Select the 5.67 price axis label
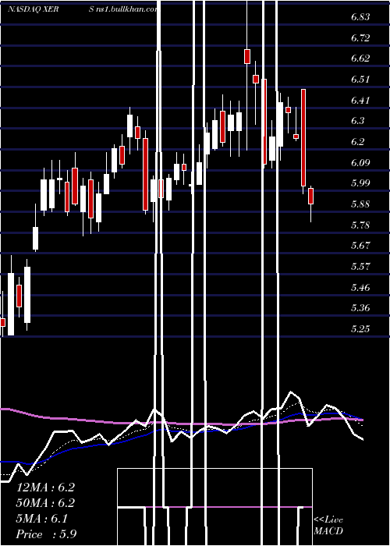This screenshot has height=546, width=390. pos(360,246)
